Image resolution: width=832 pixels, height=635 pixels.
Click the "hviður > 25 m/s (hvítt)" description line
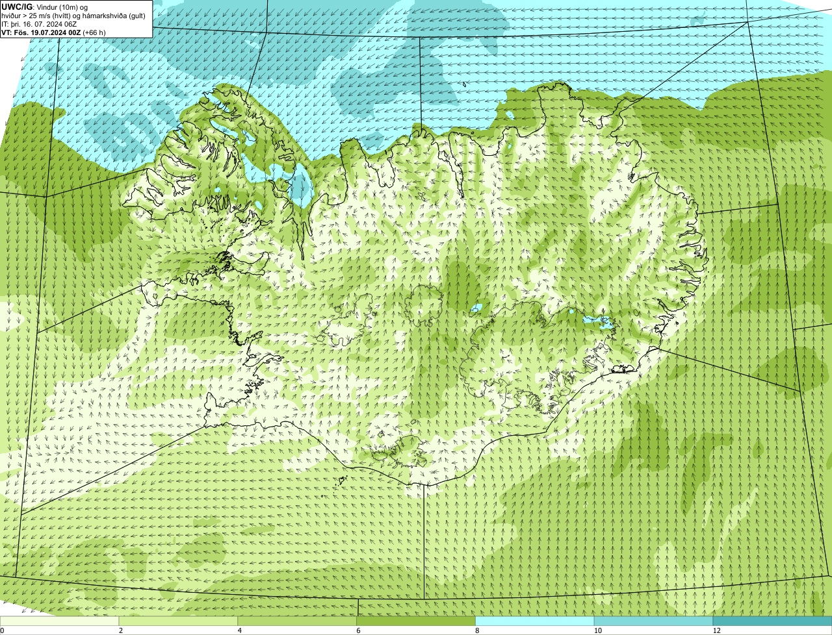pos(74,16)
